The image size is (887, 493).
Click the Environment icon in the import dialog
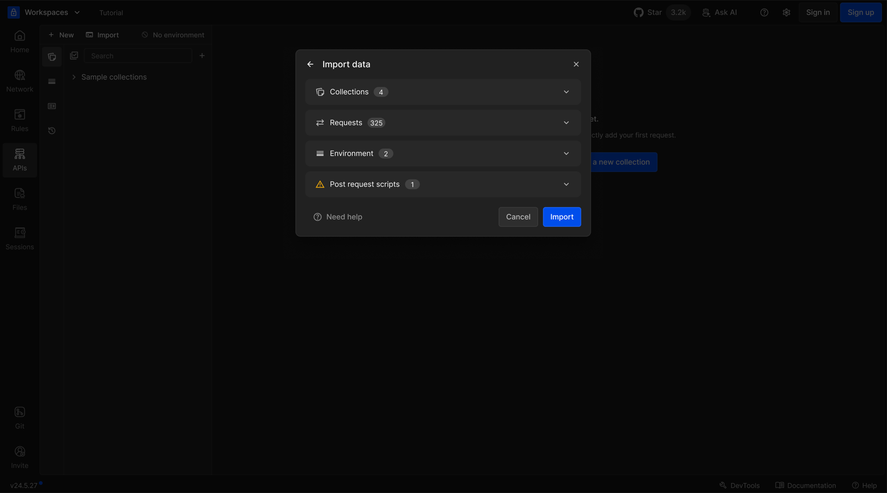[320, 154]
